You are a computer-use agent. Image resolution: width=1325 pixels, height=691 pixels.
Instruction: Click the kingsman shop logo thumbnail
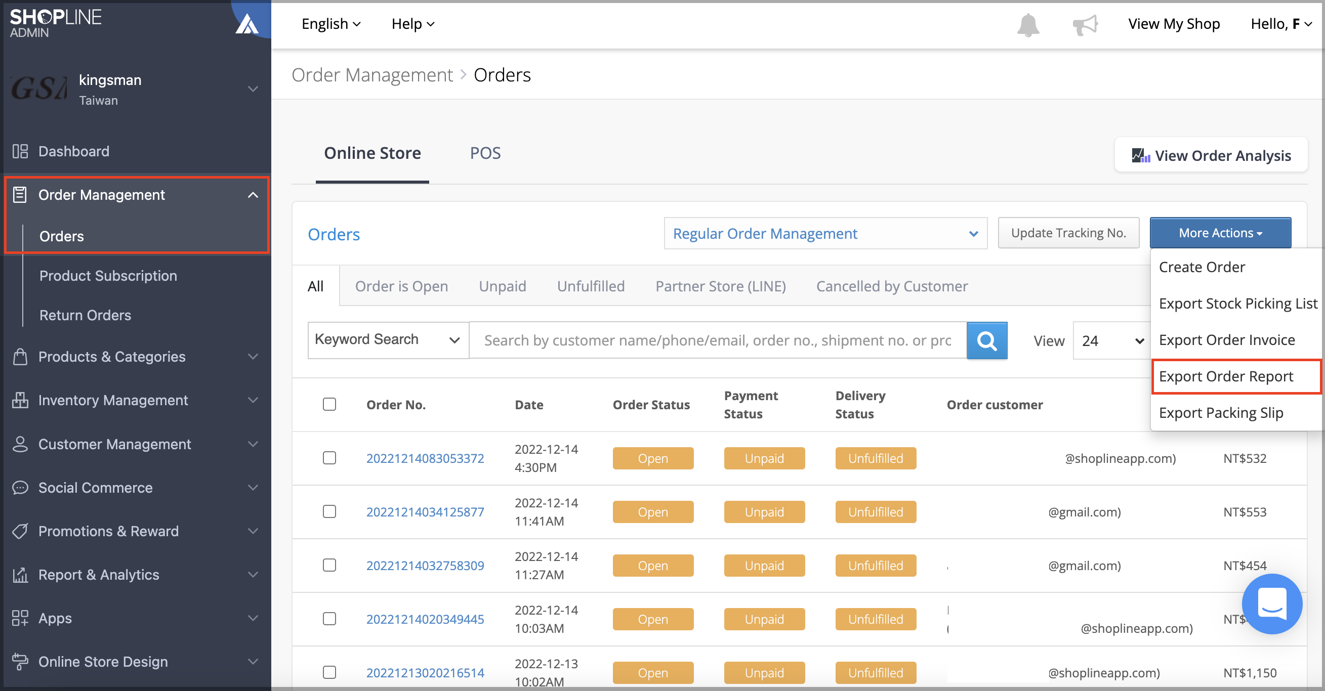tap(39, 88)
